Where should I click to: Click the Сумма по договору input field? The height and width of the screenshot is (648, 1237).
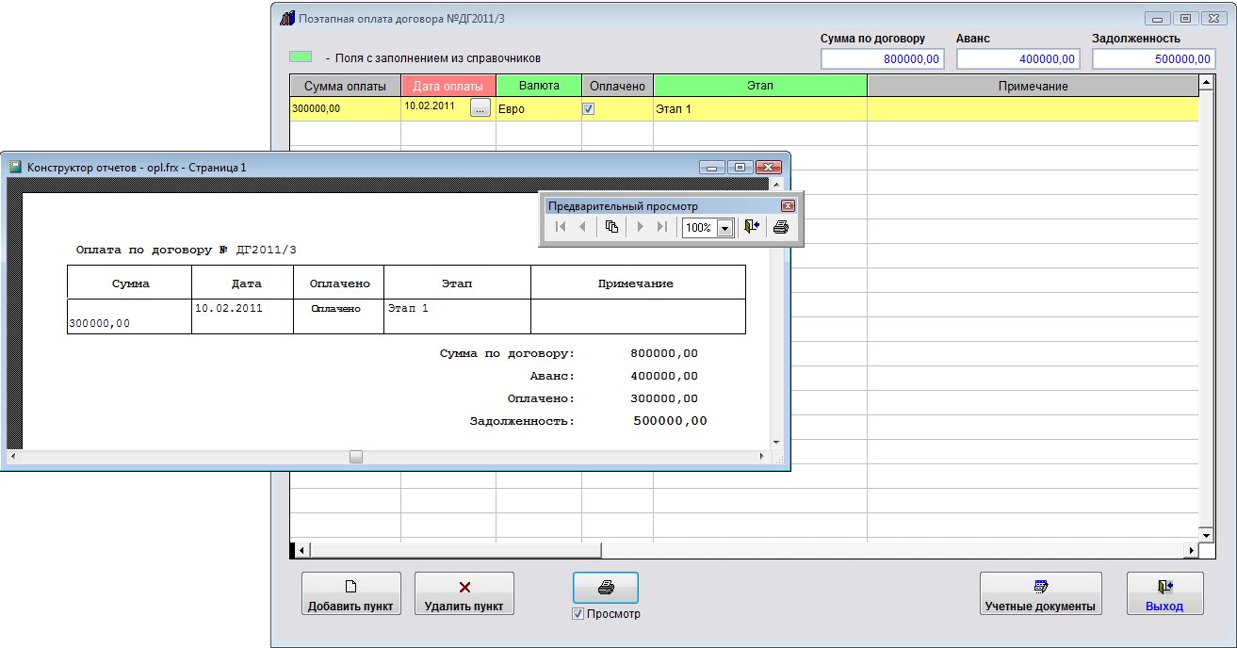[x=884, y=59]
